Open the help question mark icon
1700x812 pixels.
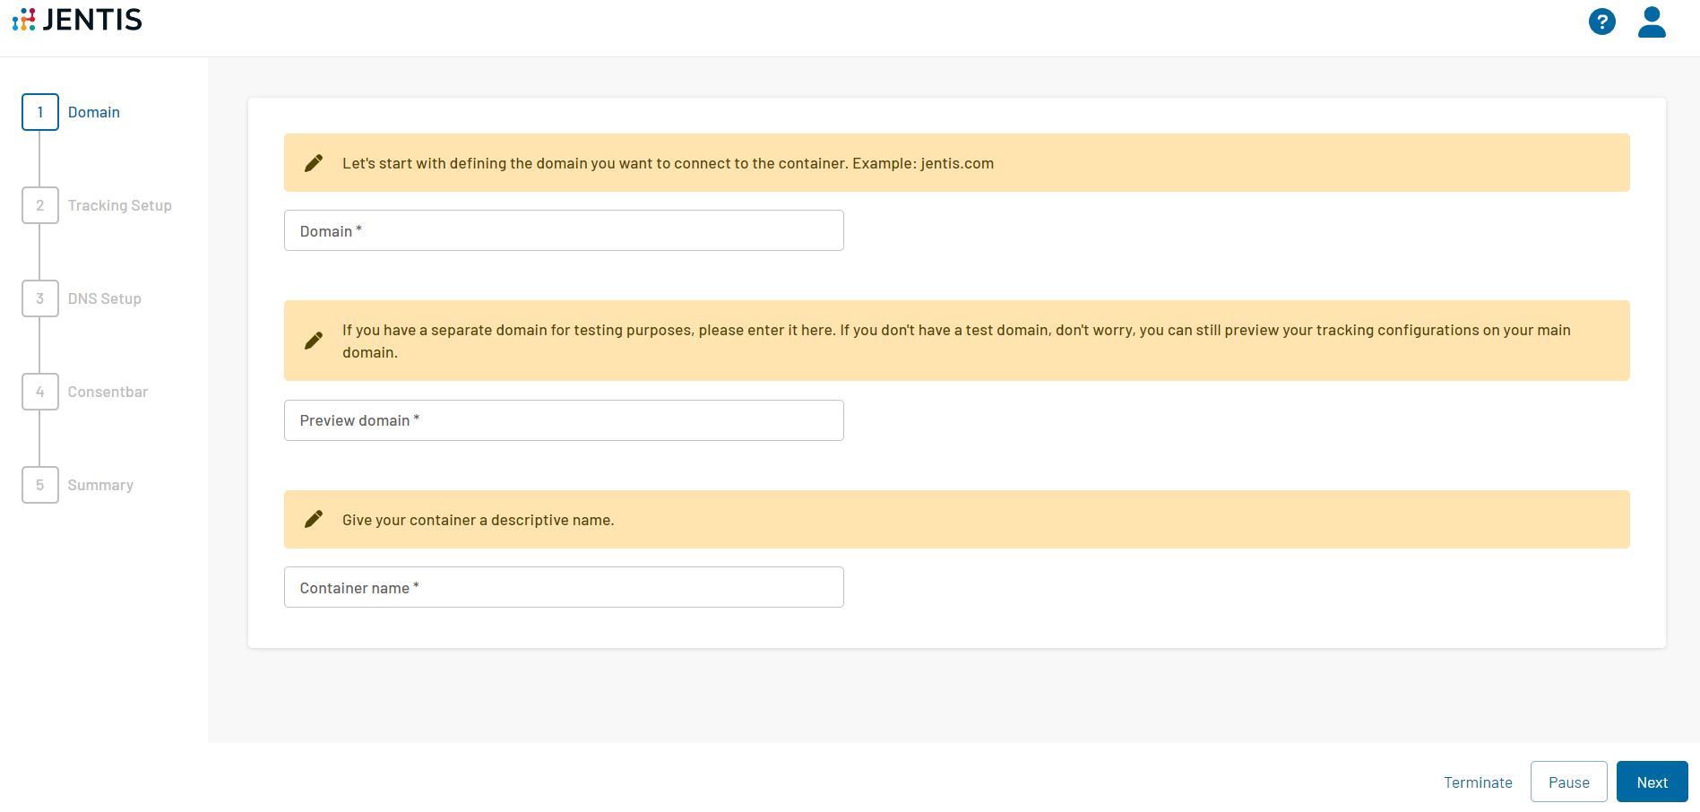pos(1602,22)
